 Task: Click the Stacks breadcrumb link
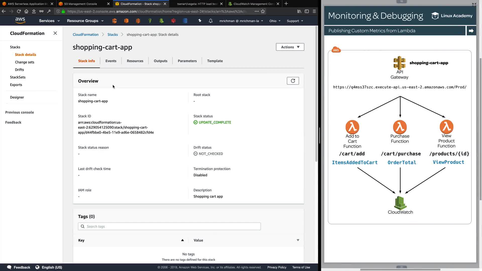click(112, 35)
